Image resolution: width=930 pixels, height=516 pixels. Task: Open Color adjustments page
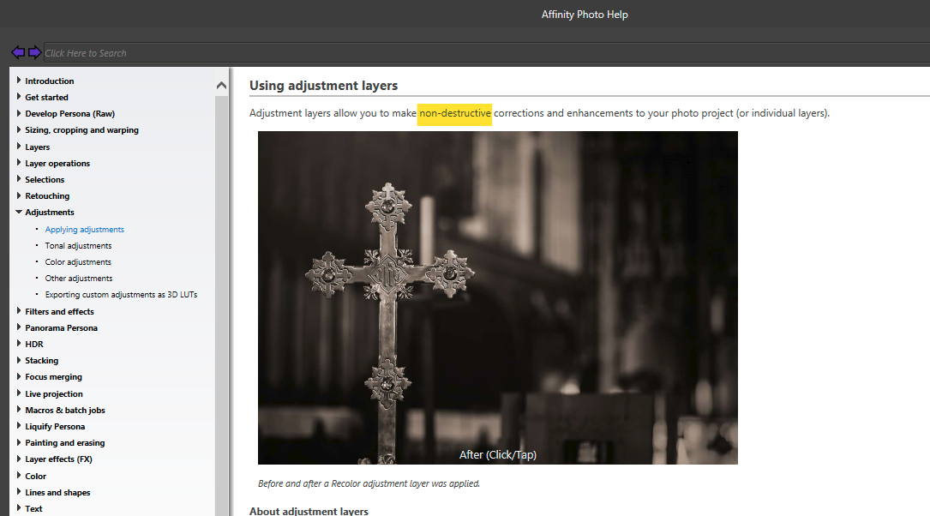pyautogui.click(x=78, y=262)
